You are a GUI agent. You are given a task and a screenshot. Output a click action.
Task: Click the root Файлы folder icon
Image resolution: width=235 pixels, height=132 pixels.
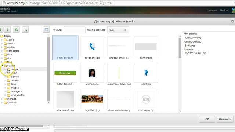pyautogui.click(x=2, y=36)
